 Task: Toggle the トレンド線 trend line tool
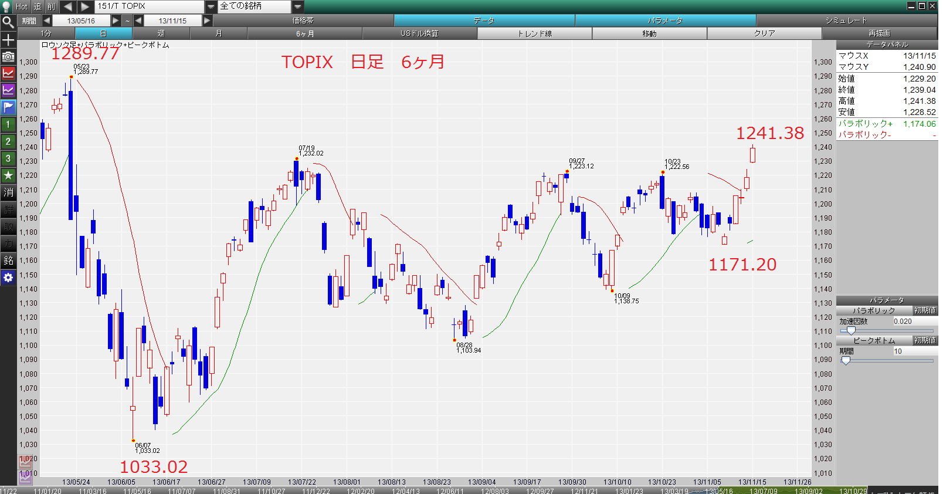click(535, 33)
